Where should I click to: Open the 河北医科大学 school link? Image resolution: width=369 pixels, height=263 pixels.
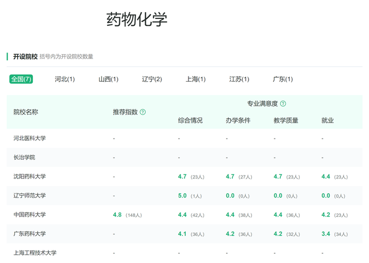[x=29, y=138]
